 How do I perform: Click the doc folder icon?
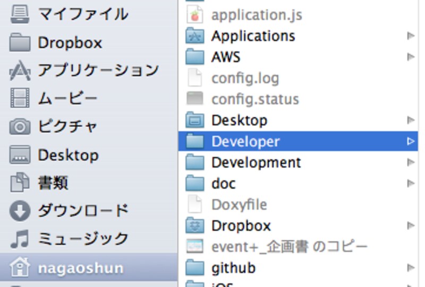[x=194, y=184]
